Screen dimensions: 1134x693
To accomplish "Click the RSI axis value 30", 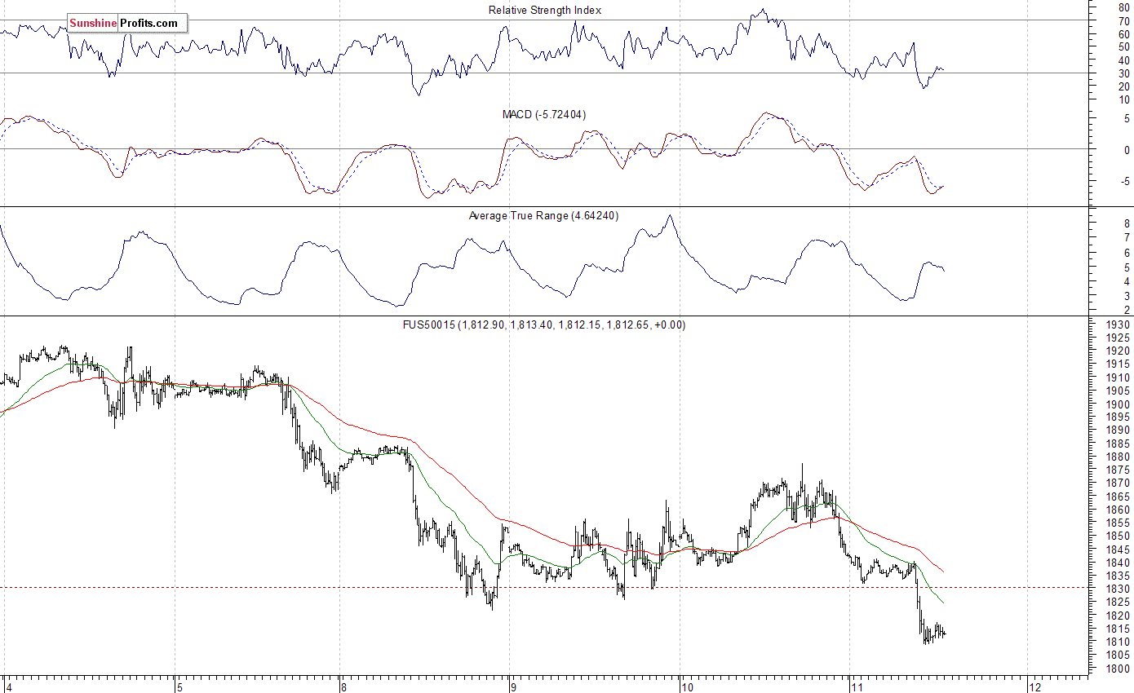I will [1124, 73].
